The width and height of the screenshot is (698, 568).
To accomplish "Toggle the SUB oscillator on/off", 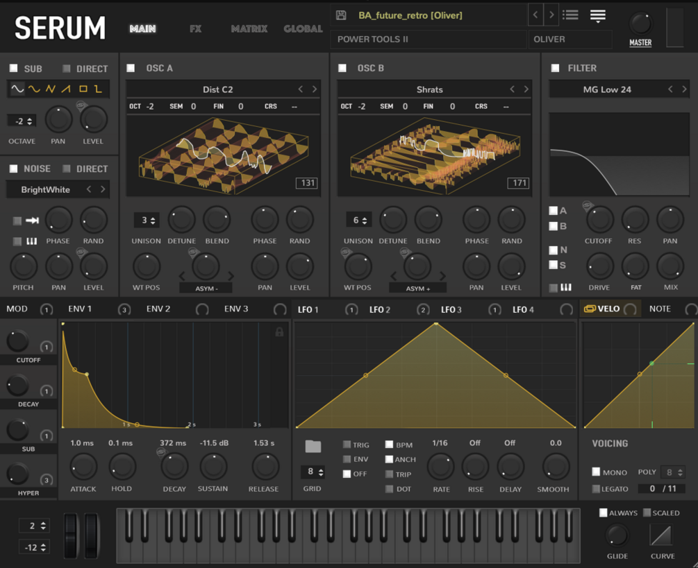I will pos(14,68).
